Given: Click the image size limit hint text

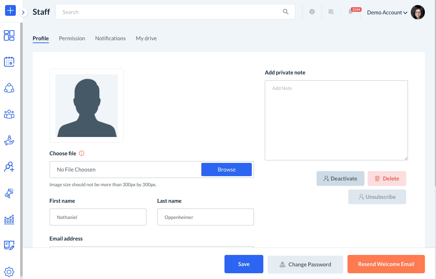Looking at the screenshot, I should (x=103, y=185).
